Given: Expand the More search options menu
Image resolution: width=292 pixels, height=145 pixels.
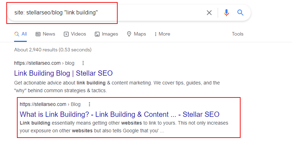Looking at the screenshot, I should point(162,34).
